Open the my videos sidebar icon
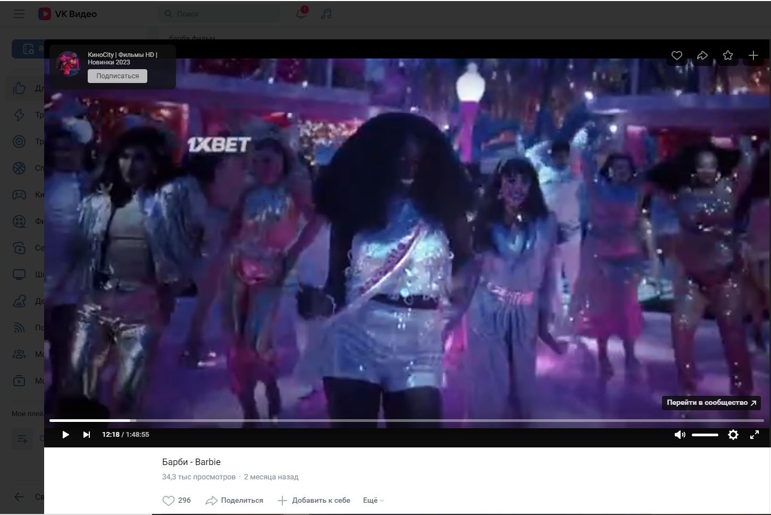This screenshot has width=771, height=515. tap(19, 381)
